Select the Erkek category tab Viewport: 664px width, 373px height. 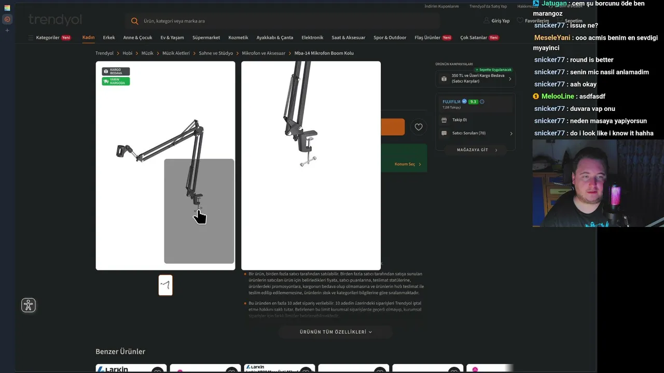pyautogui.click(x=109, y=37)
